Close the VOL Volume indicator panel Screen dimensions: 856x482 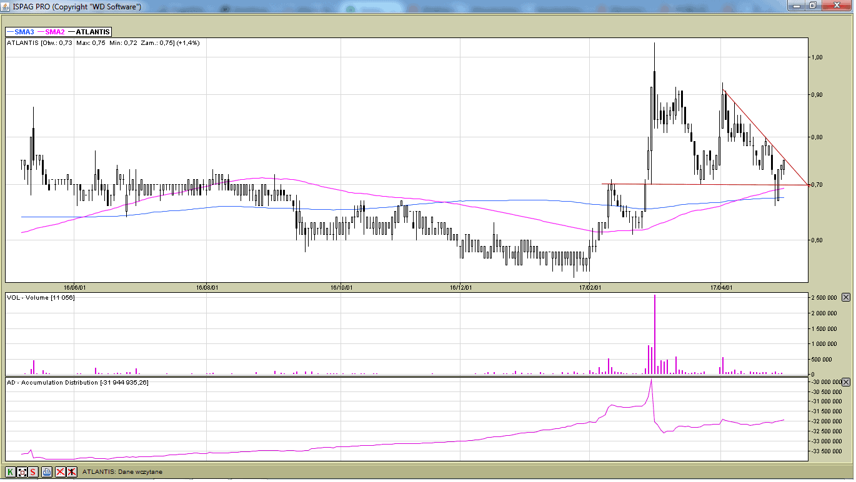click(x=846, y=297)
